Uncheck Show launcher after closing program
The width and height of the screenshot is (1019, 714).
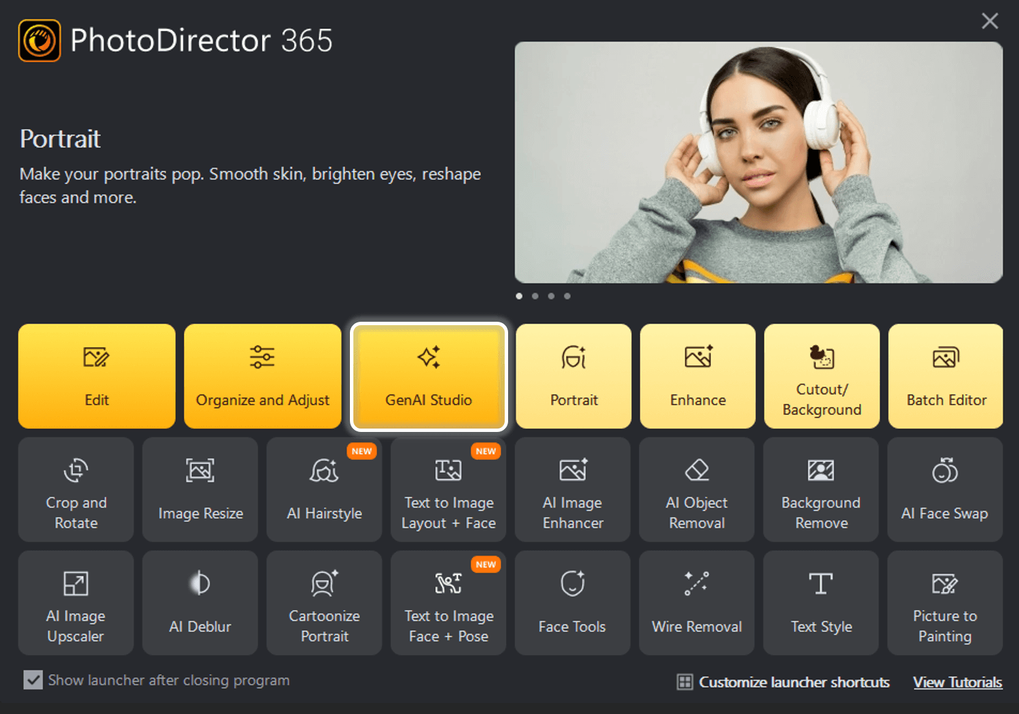33,680
